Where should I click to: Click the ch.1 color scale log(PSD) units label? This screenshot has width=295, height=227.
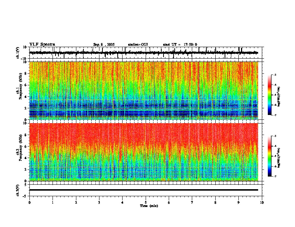tap(279, 97)
